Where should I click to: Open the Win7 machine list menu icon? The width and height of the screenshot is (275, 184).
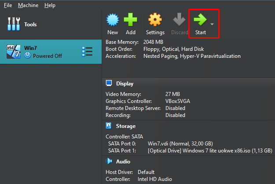87,52
